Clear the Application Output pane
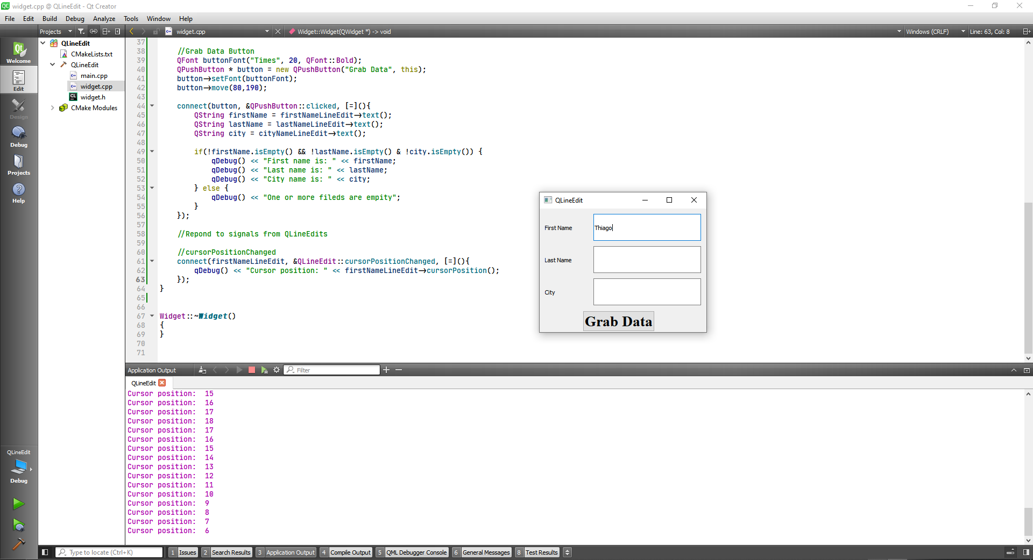This screenshot has width=1033, height=560. pyautogui.click(x=202, y=370)
